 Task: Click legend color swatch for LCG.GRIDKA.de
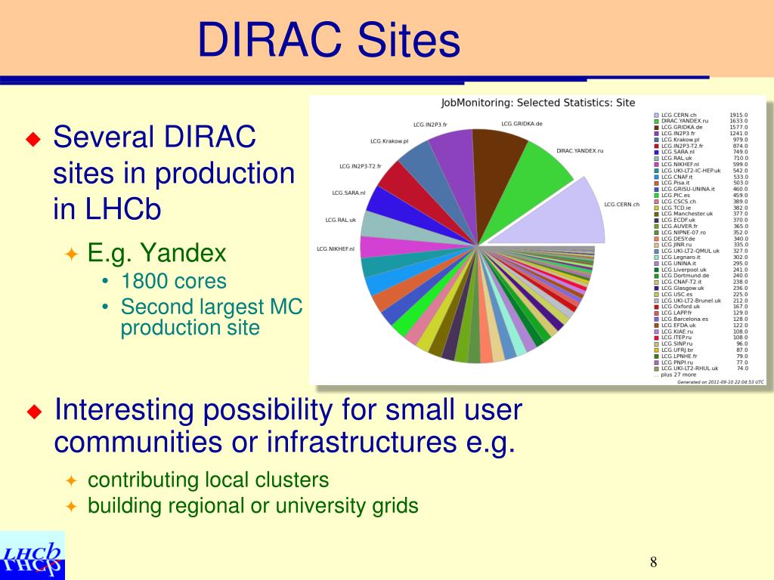point(657,127)
